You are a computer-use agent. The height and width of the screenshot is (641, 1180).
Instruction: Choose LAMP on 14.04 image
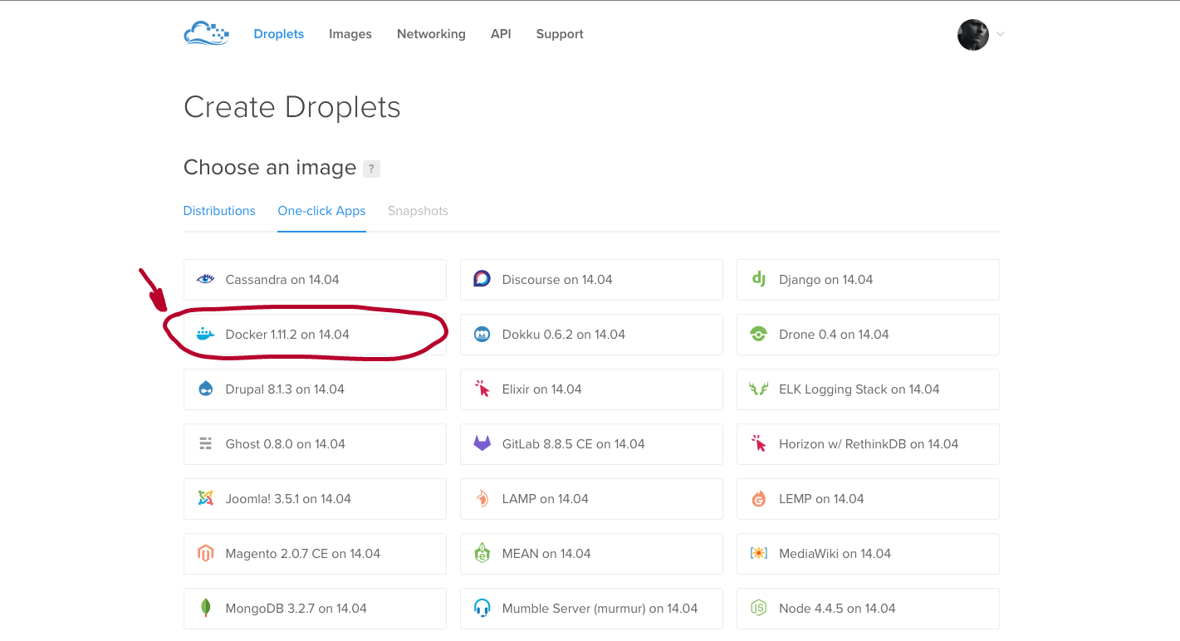point(591,499)
